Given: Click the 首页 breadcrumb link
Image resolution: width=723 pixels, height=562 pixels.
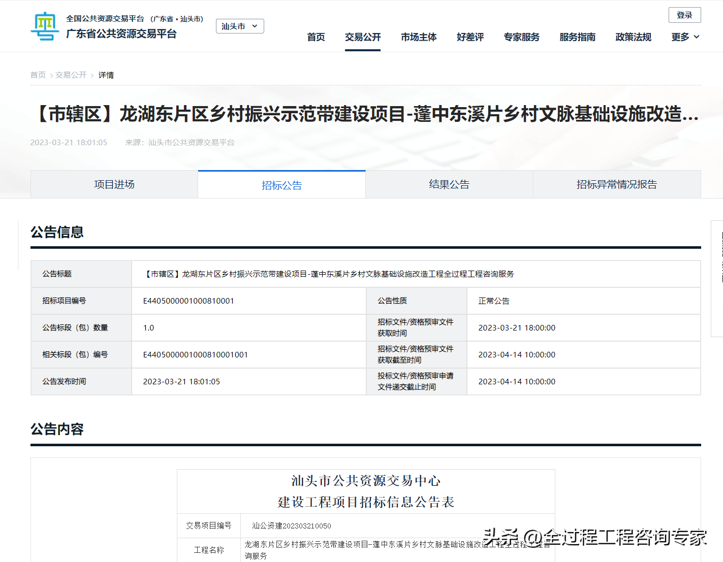Looking at the screenshot, I should (38, 75).
